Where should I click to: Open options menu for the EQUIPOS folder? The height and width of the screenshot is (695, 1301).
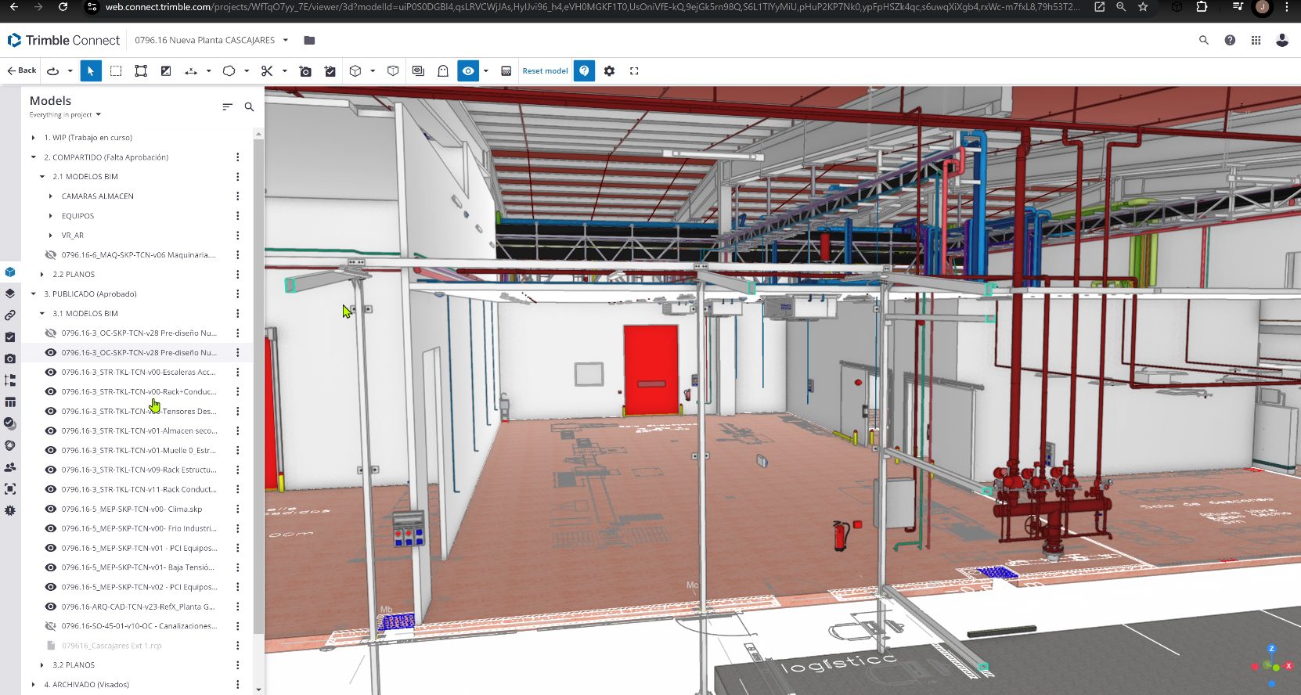coord(238,216)
